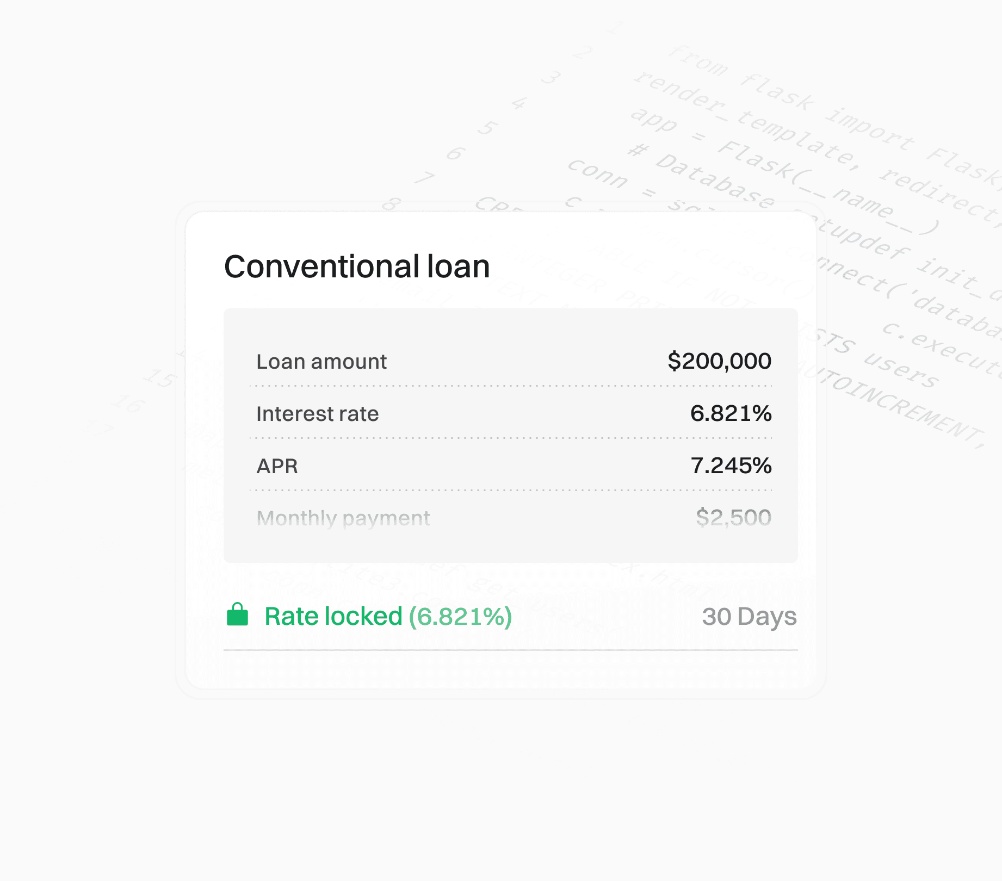
Task: Select the Interest rate label
Action: point(317,414)
